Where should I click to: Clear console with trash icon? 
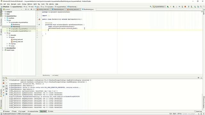[x=6, y=94]
